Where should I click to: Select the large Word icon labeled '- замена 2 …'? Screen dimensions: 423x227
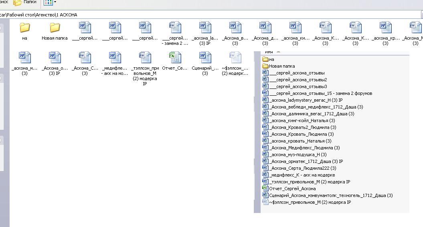click(x=175, y=28)
